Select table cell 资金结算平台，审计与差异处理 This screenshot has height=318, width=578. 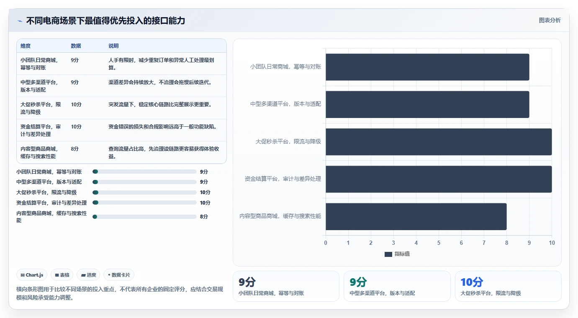click(x=41, y=130)
